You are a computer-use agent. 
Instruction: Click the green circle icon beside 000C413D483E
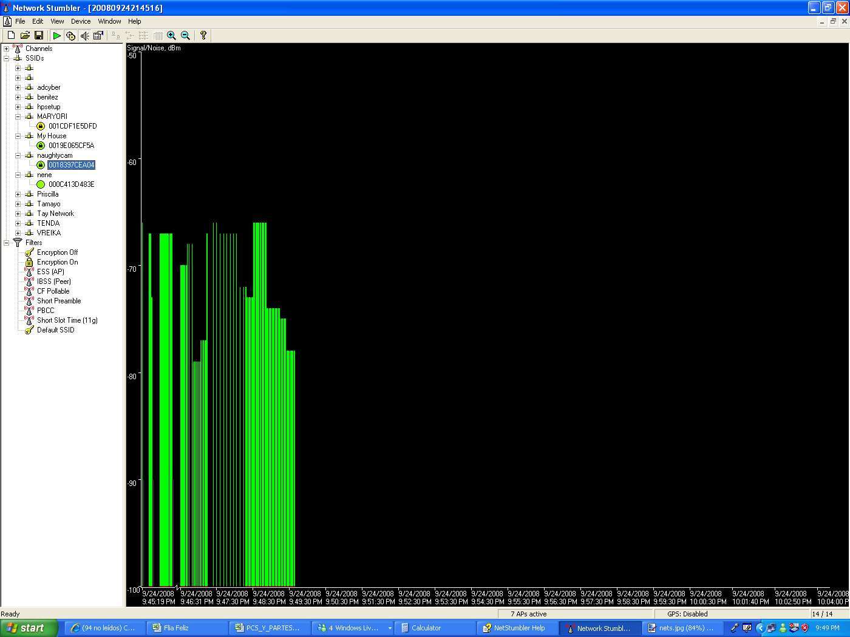pyautogui.click(x=41, y=184)
